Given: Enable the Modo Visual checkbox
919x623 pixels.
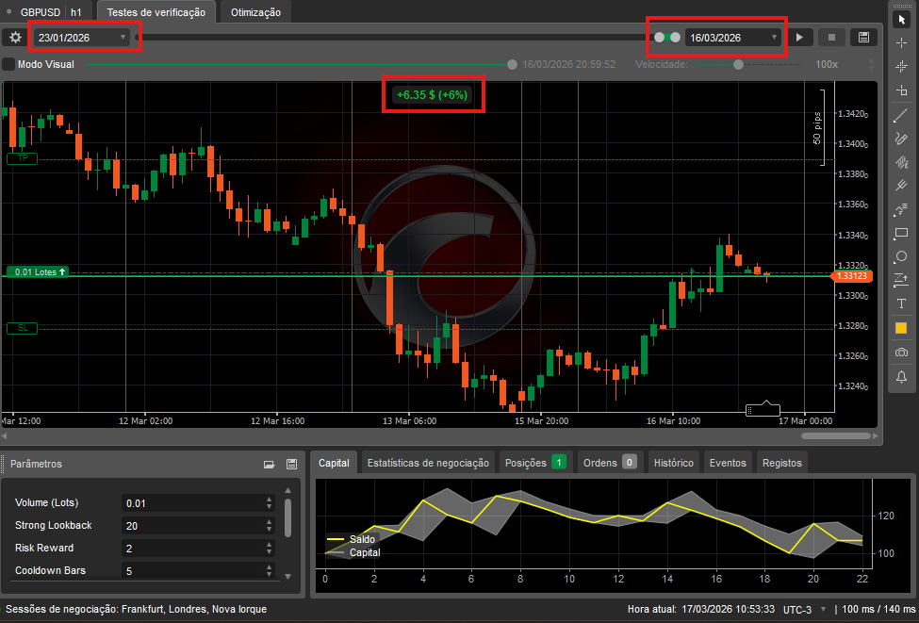Looking at the screenshot, I should tap(8, 64).
